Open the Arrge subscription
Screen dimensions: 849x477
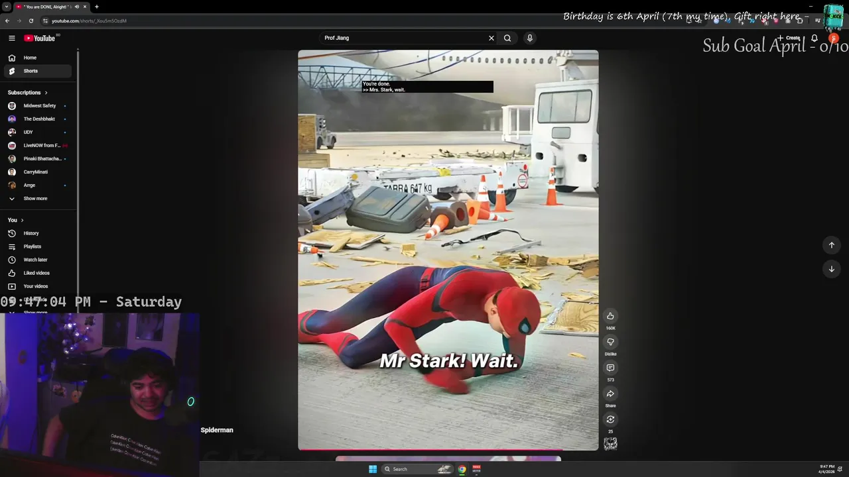click(37, 185)
